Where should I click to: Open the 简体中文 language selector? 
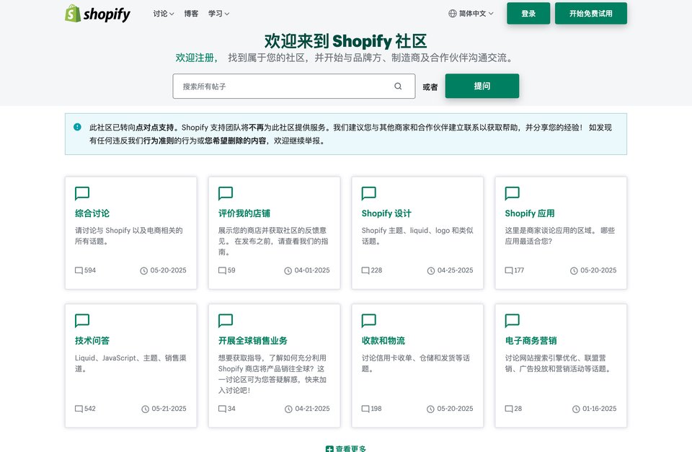471,14
